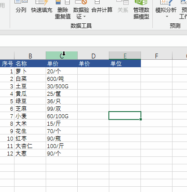Screen dimensions: 187x192
Task: Select the cell containing 芝麻
Action: tap(30, 109)
